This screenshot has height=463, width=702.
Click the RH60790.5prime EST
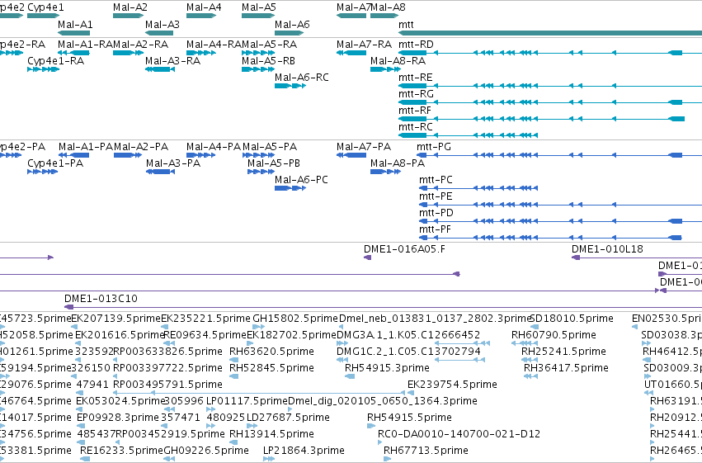tap(525, 343)
